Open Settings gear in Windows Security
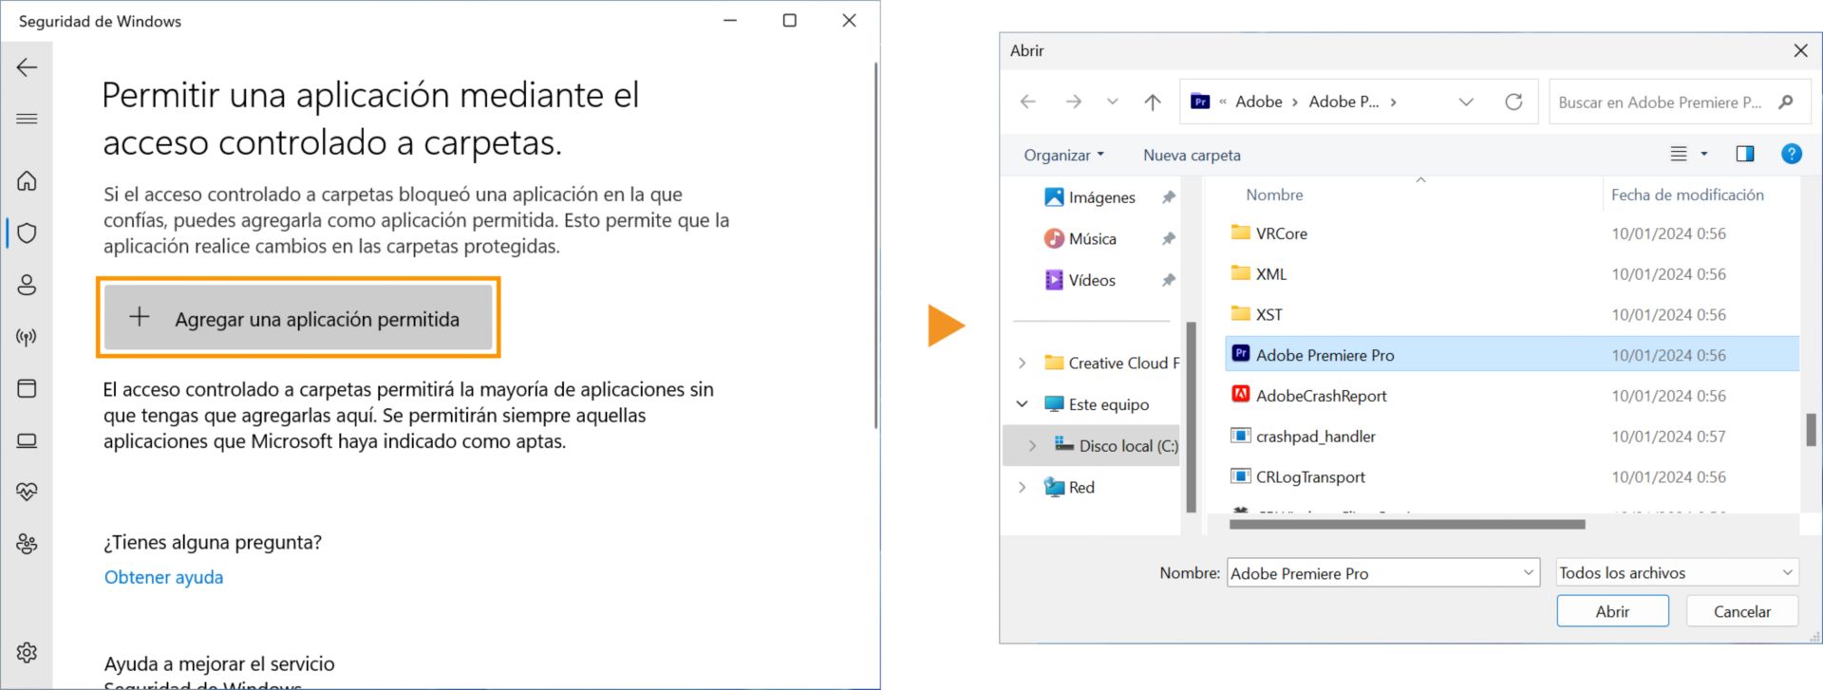The image size is (1823, 690). 27,652
